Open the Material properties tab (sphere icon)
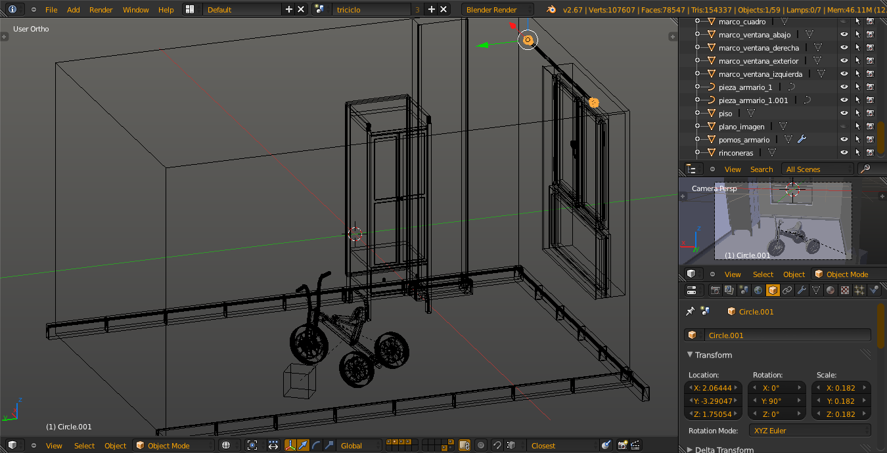 tap(830, 290)
